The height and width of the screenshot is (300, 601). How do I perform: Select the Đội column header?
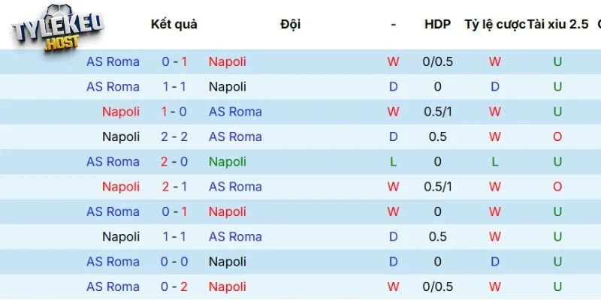(290, 24)
